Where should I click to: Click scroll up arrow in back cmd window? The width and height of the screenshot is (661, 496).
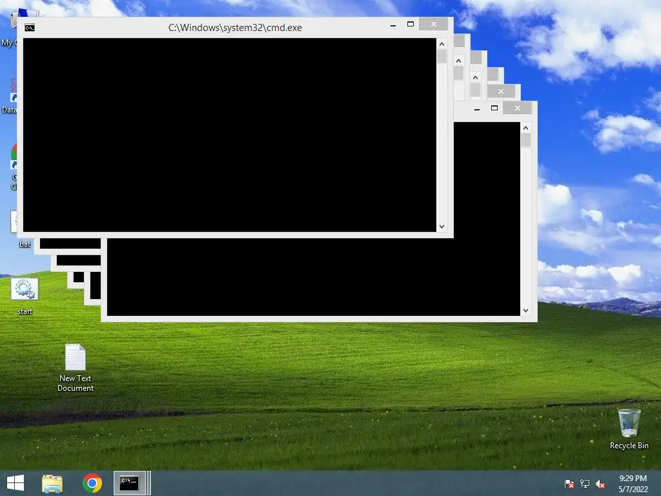525,128
